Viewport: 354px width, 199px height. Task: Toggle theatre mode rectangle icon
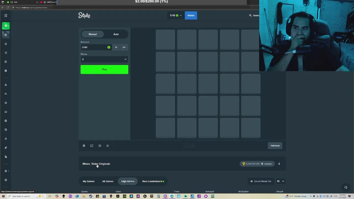pyautogui.click(x=92, y=146)
